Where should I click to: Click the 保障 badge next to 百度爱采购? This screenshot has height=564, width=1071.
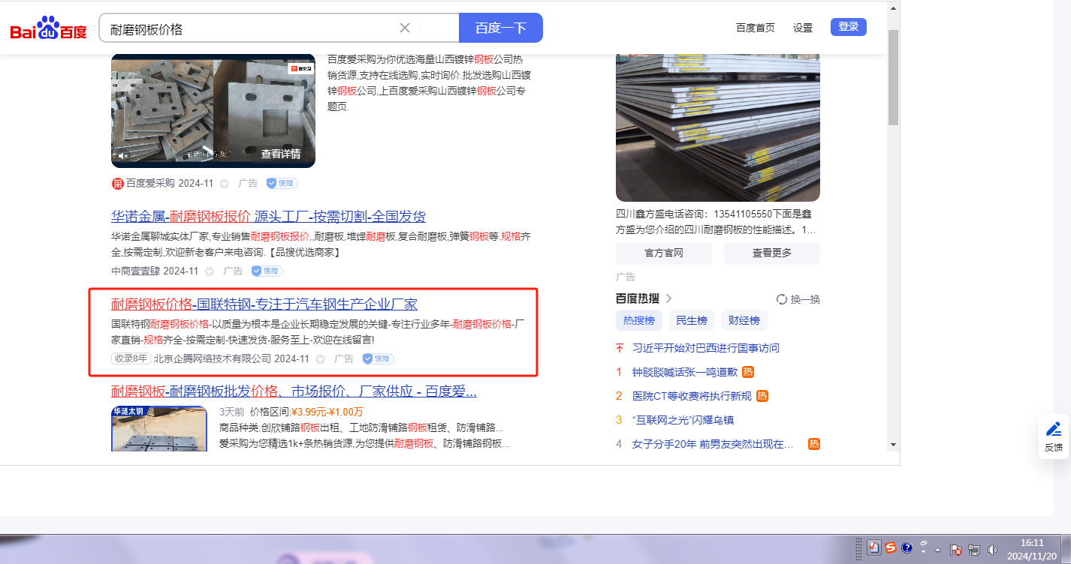282,184
